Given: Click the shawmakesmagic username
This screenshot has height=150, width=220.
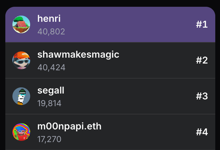Looking at the screenshot, I should (78, 54).
